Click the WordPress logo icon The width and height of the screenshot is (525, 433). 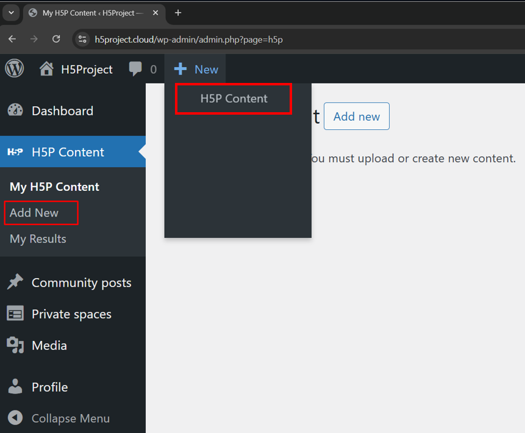point(15,69)
